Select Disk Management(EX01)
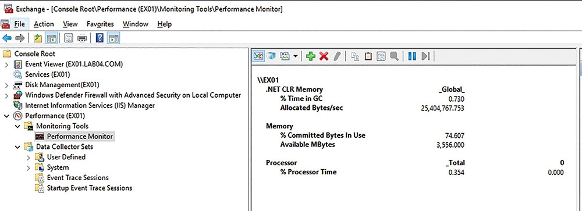This screenshot has width=582, height=211. [62, 84]
